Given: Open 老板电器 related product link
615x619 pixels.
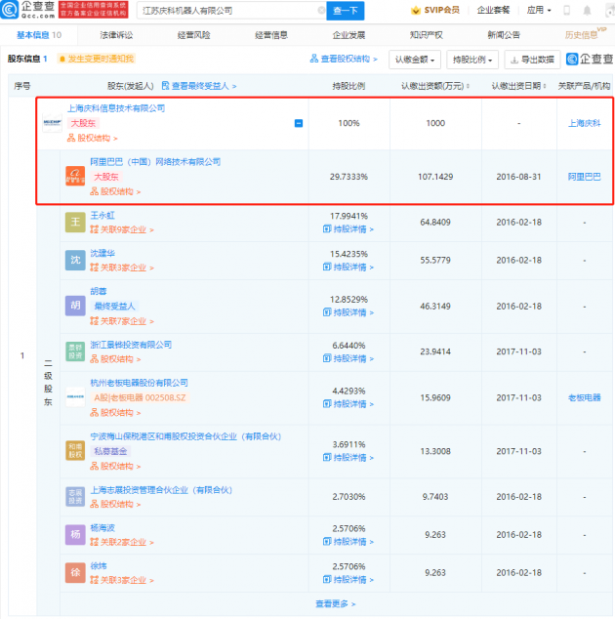Looking at the screenshot, I should coord(584,397).
